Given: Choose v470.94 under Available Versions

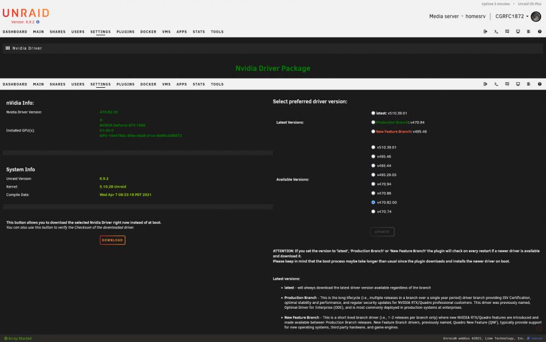Looking at the screenshot, I should pyautogui.click(x=373, y=184).
